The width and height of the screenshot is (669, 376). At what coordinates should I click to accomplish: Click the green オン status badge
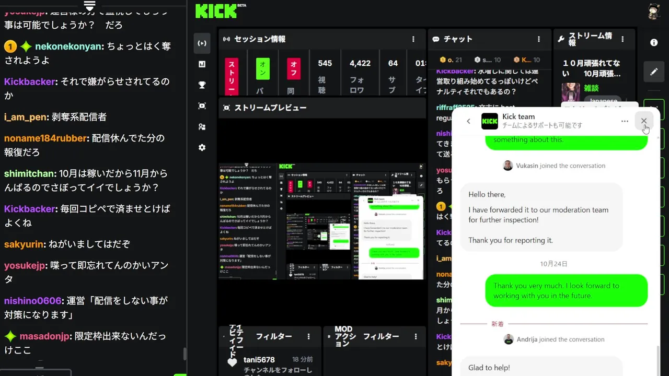[263, 69]
